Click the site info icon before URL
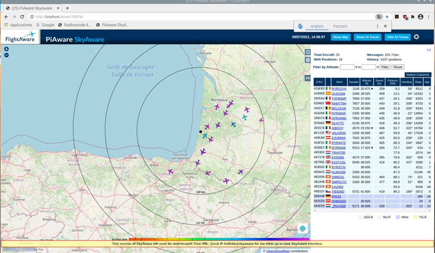Screen dimensions: 435x253 coord(32,17)
